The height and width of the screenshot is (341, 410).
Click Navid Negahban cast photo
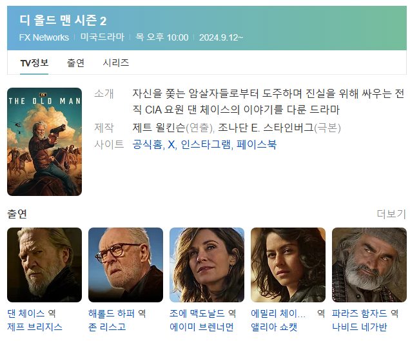click(369, 265)
